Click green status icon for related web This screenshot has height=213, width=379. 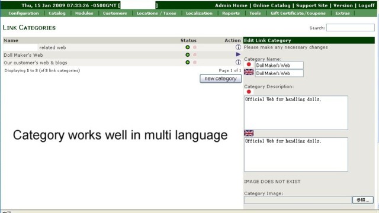tap(188, 47)
